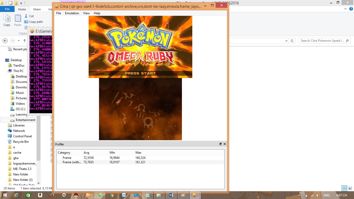This screenshot has width=354, height=199.
Task: Switch to the Home ribbon tab
Action: [22, 9]
